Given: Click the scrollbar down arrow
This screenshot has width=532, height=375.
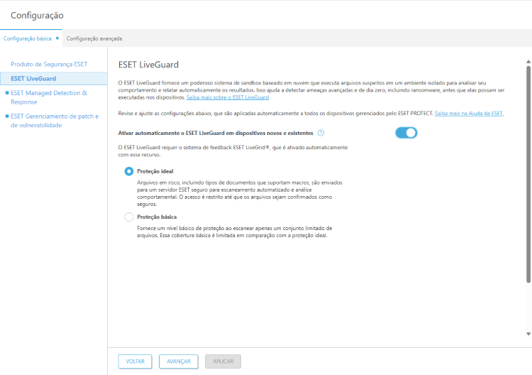Looking at the screenshot, I should (528, 334).
